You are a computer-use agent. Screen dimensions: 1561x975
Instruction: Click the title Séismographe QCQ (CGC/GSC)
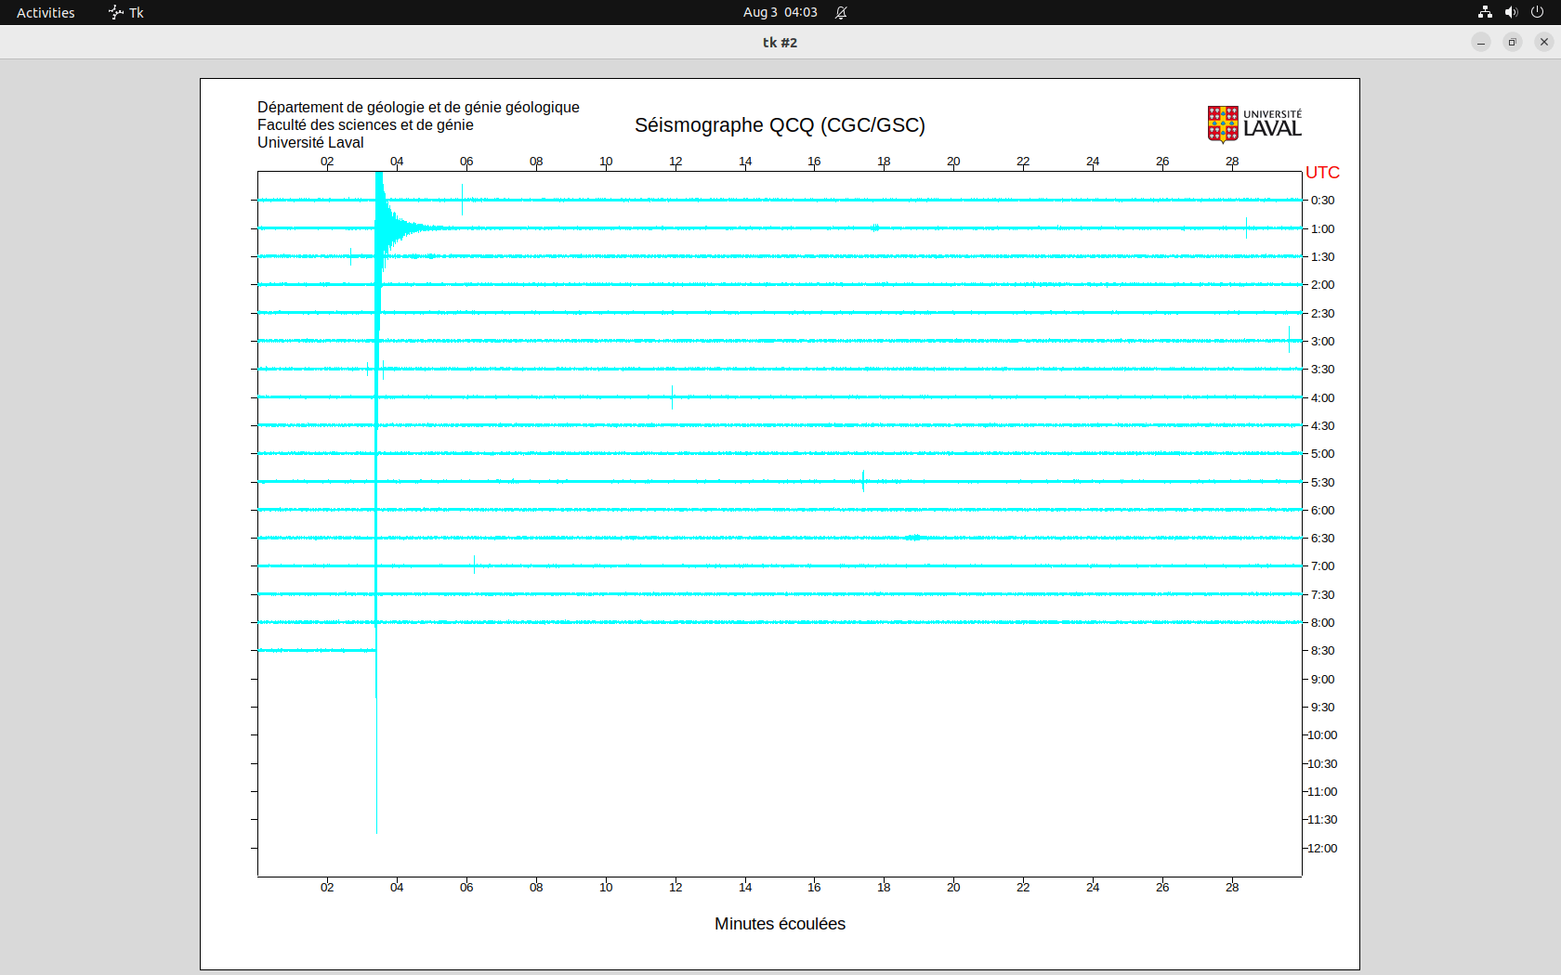(780, 125)
